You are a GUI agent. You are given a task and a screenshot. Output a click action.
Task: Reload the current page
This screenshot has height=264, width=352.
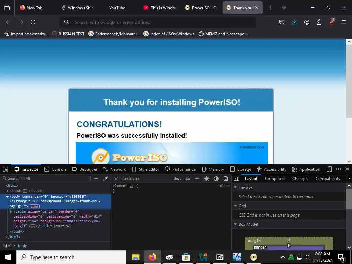(x=33, y=22)
